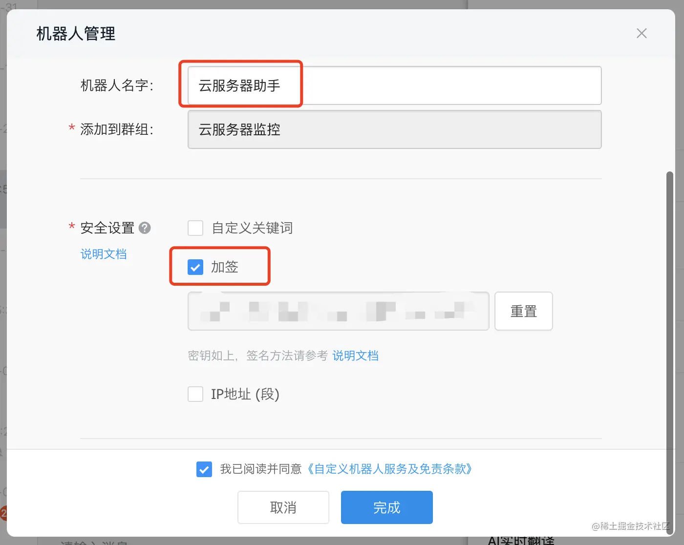This screenshot has height=545, width=684.
Task: Click the 机器人名字 input field
Action: (x=394, y=85)
